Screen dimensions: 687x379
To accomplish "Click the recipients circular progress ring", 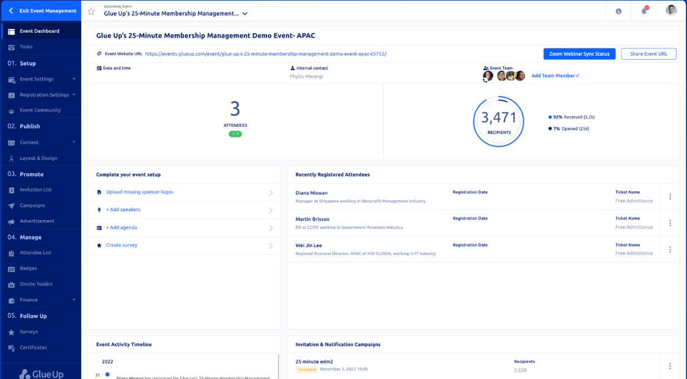I will [499, 122].
